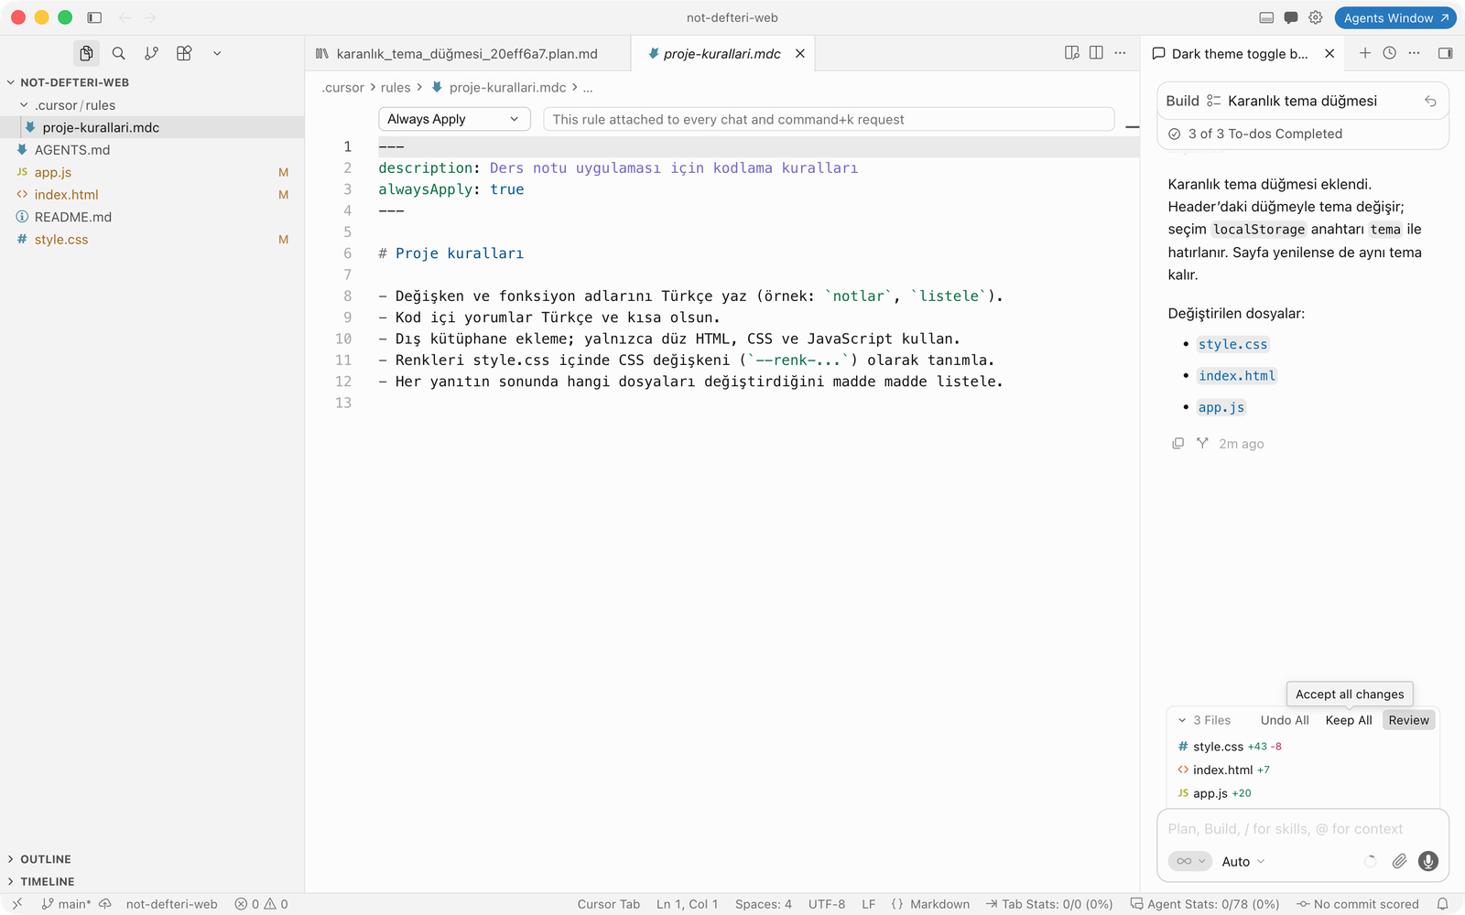Screen dimensions: 1465x915
Task: Toggle the primary sidebar visibility
Action: pos(94,17)
